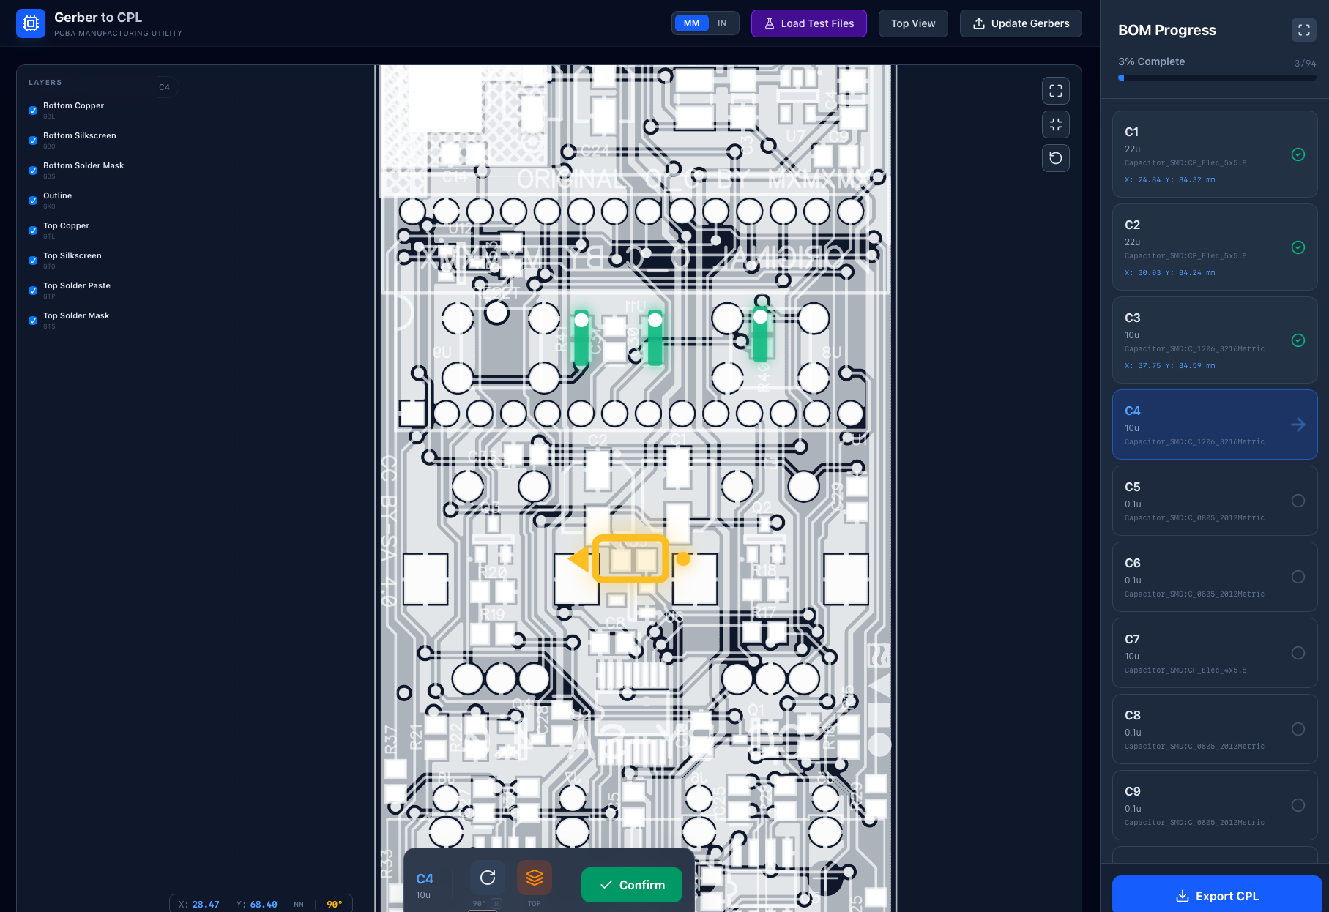Disable the Outline layer checkbox
Image resolution: width=1329 pixels, height=912 pixels.
[x=33, y=201]
